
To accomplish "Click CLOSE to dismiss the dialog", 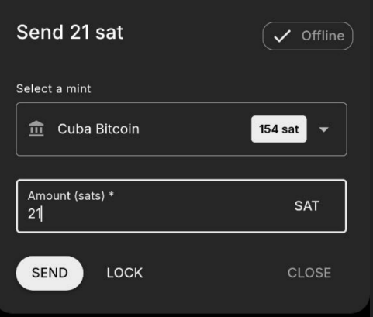I will tap(309, 273).
